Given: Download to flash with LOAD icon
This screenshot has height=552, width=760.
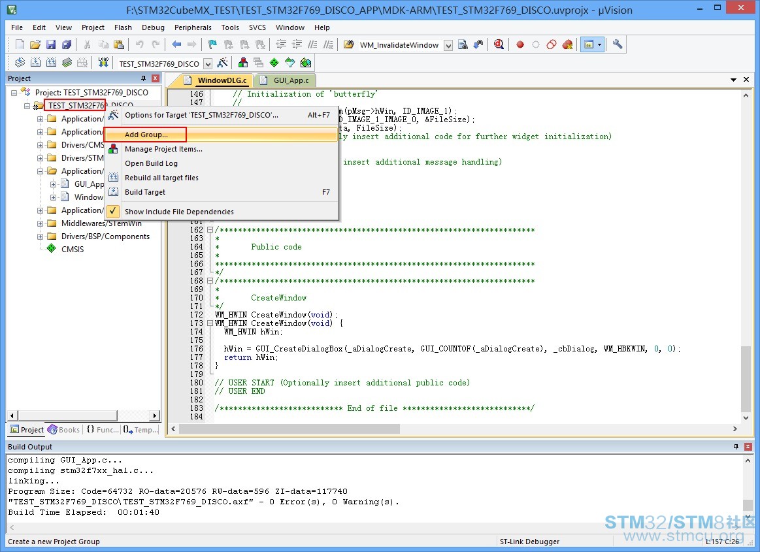Looking at the screenshot, I should pos(103,63).
